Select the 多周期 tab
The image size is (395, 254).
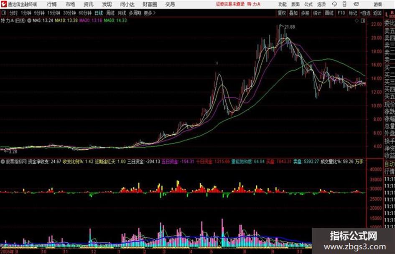click(135, 13)
